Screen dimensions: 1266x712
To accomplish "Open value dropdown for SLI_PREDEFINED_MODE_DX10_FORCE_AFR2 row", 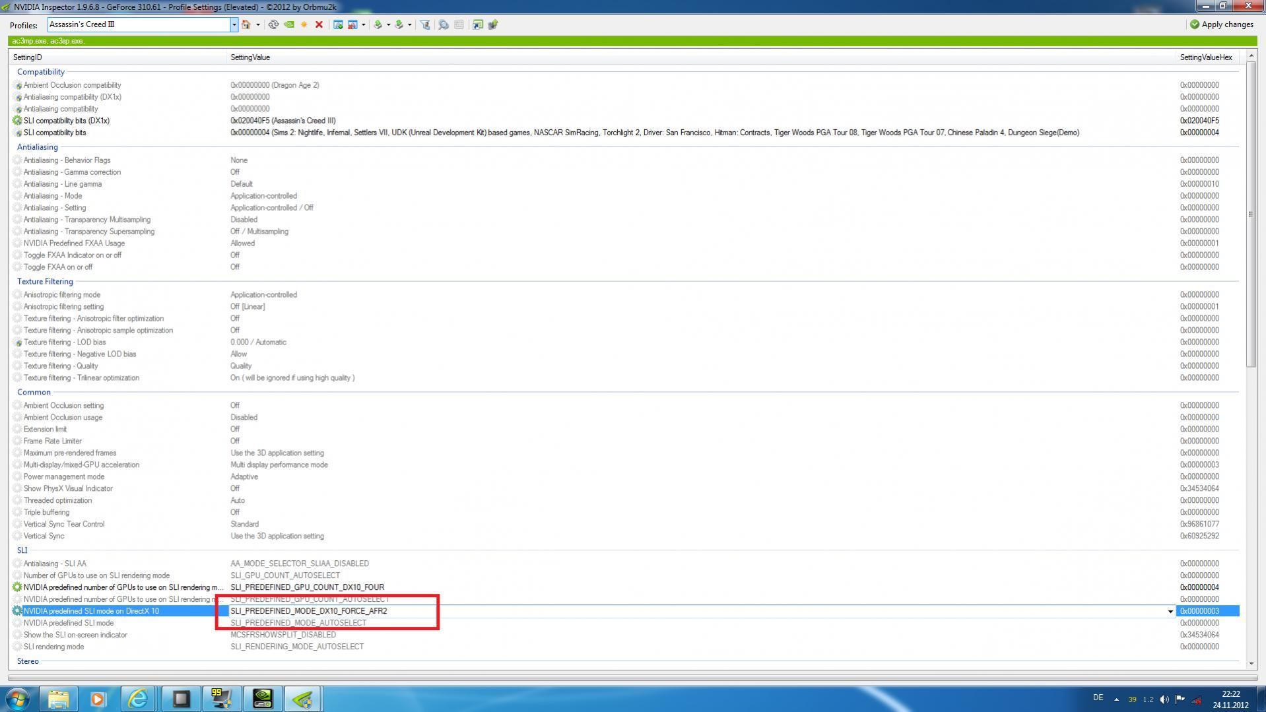I will point(1170,611).
